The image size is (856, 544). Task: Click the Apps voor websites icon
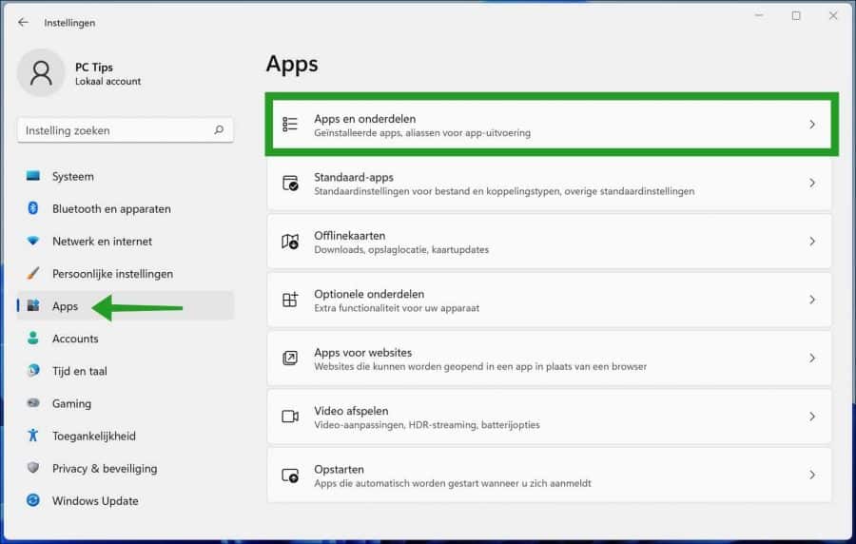click(x=290, y=358)
